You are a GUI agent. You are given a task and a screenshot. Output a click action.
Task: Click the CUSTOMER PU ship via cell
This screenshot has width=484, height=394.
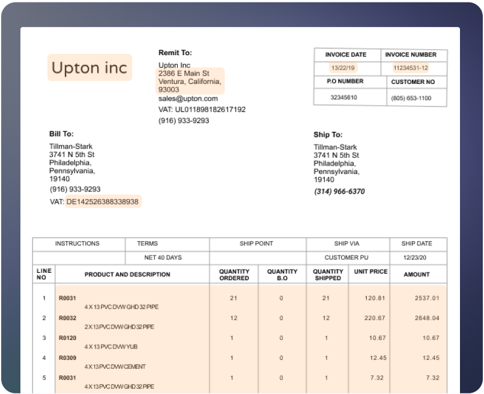346,258
